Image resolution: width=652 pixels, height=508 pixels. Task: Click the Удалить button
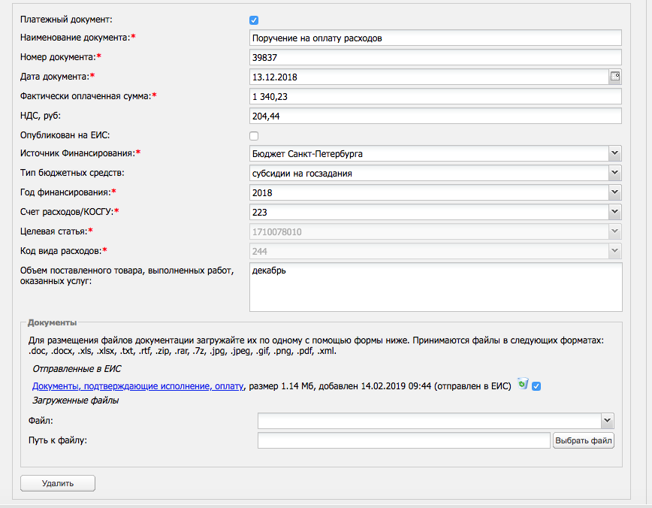[58, 483]
